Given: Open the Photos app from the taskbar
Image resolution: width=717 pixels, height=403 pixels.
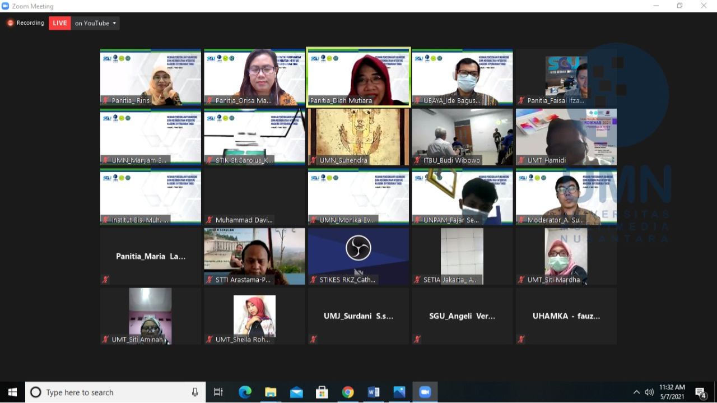Looking at the screenshot, I should (399, 392).
